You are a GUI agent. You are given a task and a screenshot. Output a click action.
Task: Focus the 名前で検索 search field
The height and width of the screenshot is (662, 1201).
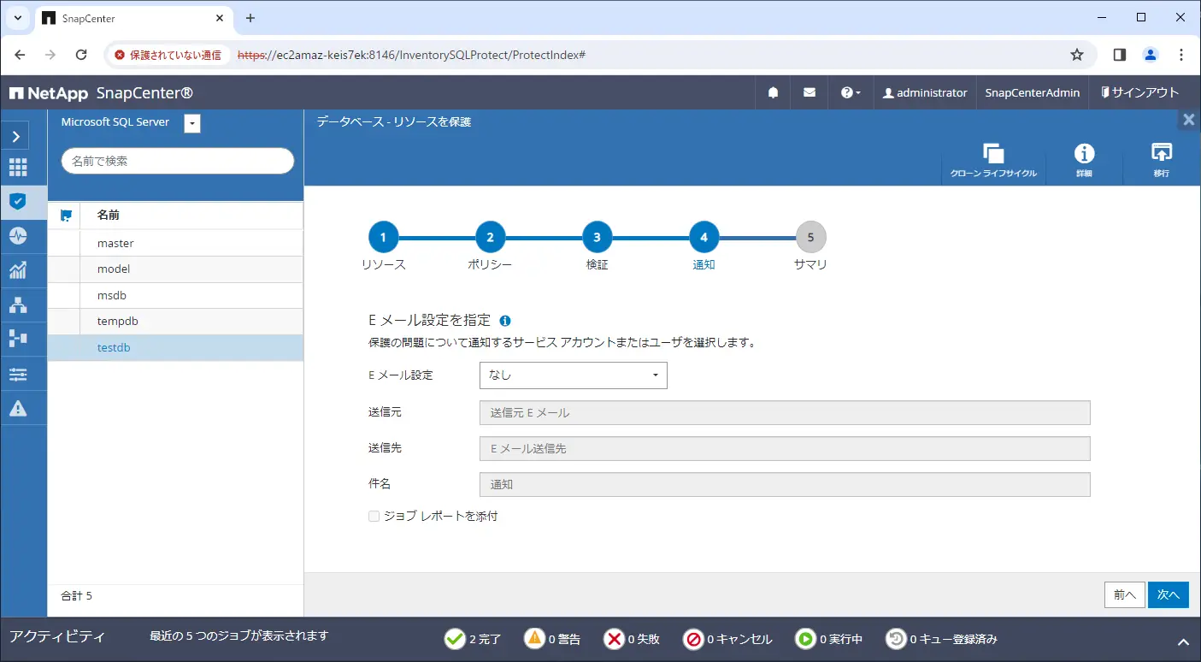coord(178,161)
